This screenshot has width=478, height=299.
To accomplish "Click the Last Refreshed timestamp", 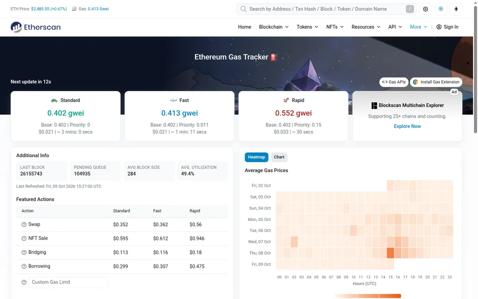I will tap(59, 186).
